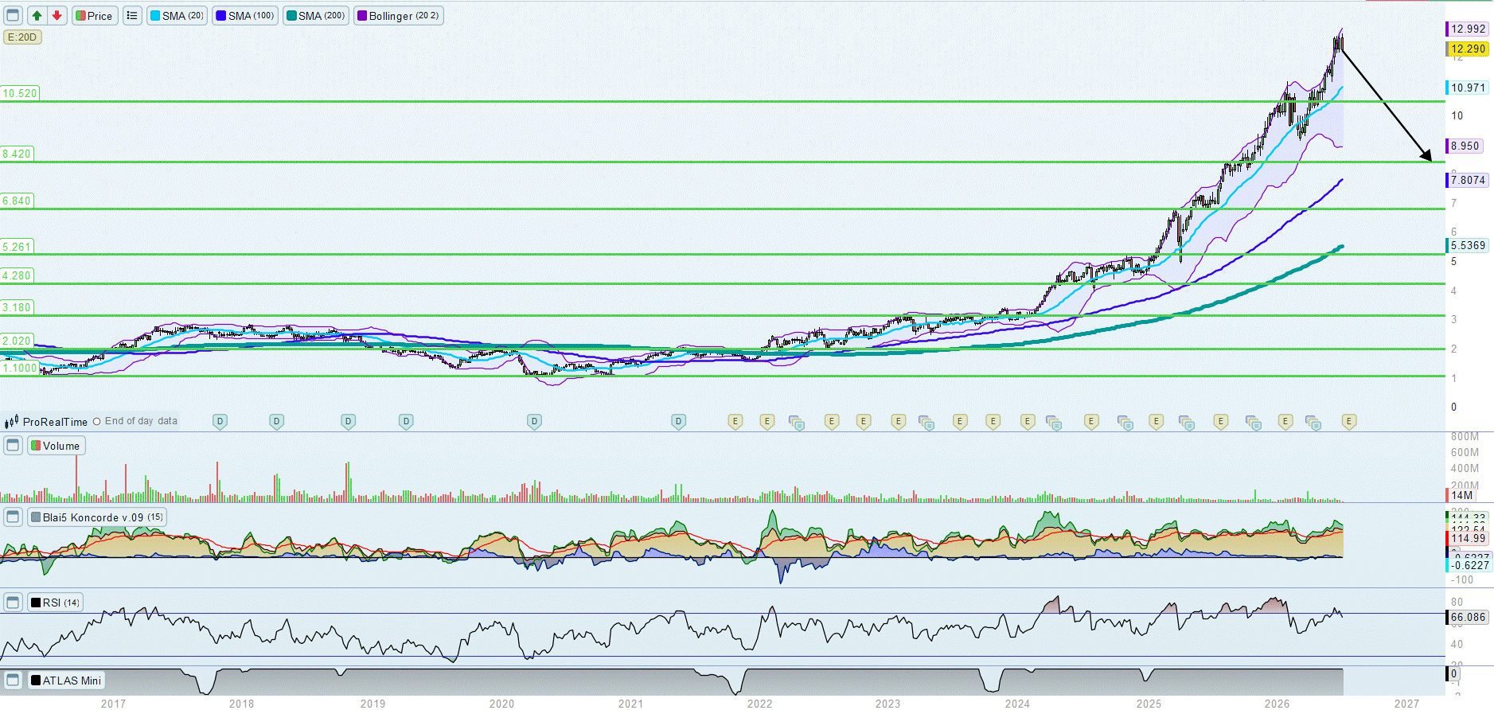This screenshot has height=710, width=1494.
Task: Open the SMA (200) indicator settings
Action: click(315, 16)
